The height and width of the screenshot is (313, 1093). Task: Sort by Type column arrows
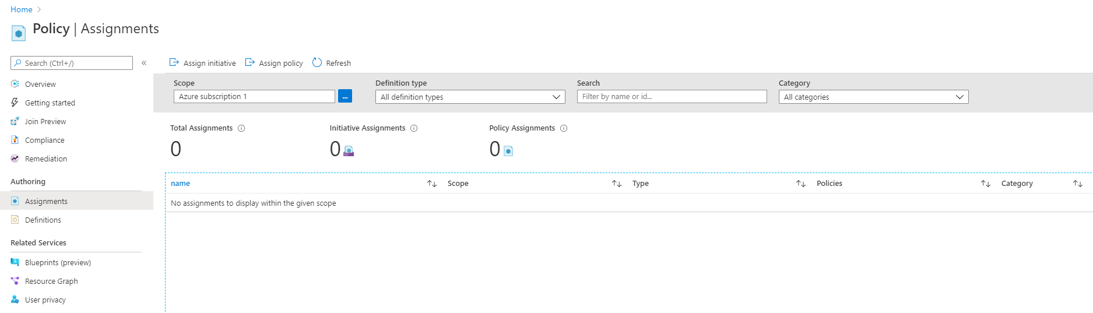(801, 184)
